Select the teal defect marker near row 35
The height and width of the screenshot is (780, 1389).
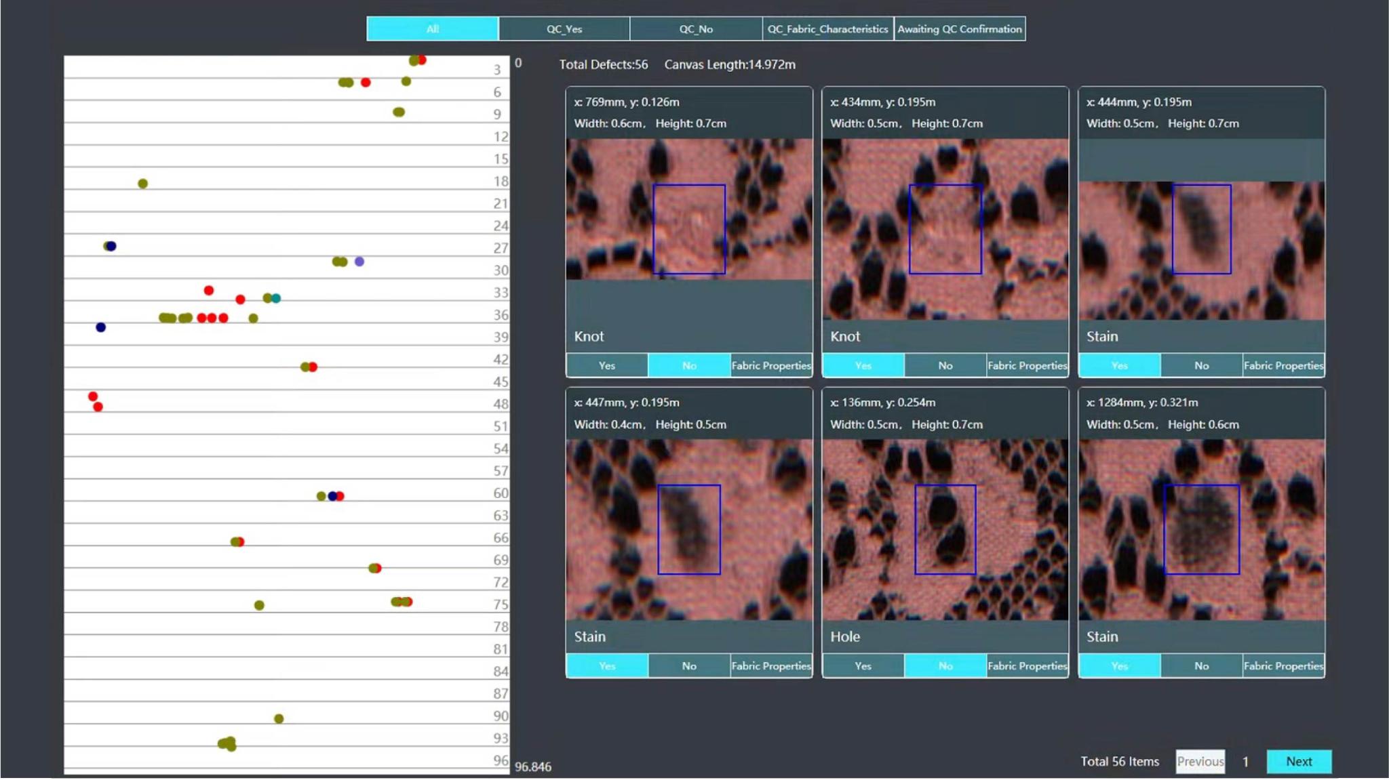(276, 298)
